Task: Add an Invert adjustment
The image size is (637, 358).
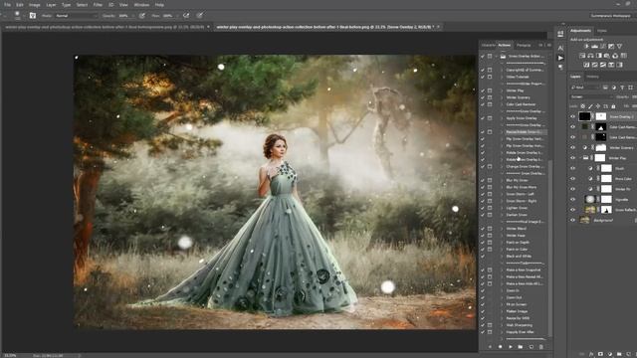Action: click(x=586, y=65)
